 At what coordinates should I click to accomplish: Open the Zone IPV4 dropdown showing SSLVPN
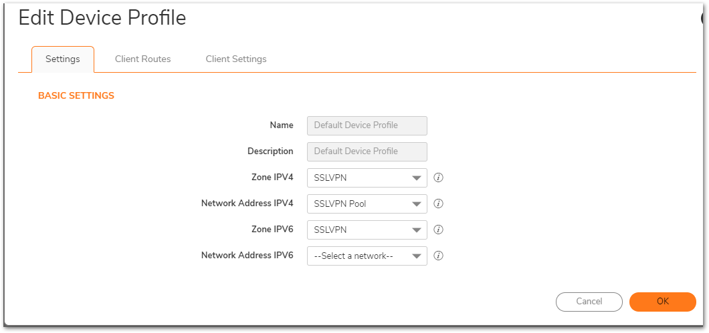[x=367, y=178]
